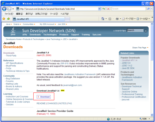Click APIs in the SDN banner
This screenshot has height=122, width=155.
click(x=25, y=35)
